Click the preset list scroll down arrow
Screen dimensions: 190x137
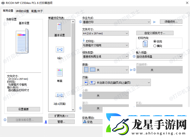coord(73,110)
